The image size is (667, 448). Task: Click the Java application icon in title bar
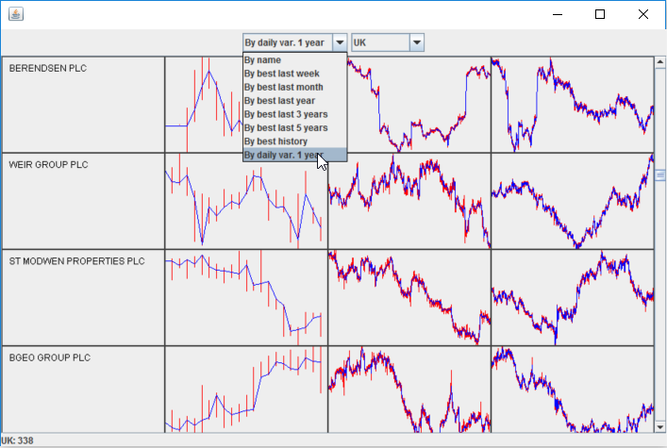16,14
